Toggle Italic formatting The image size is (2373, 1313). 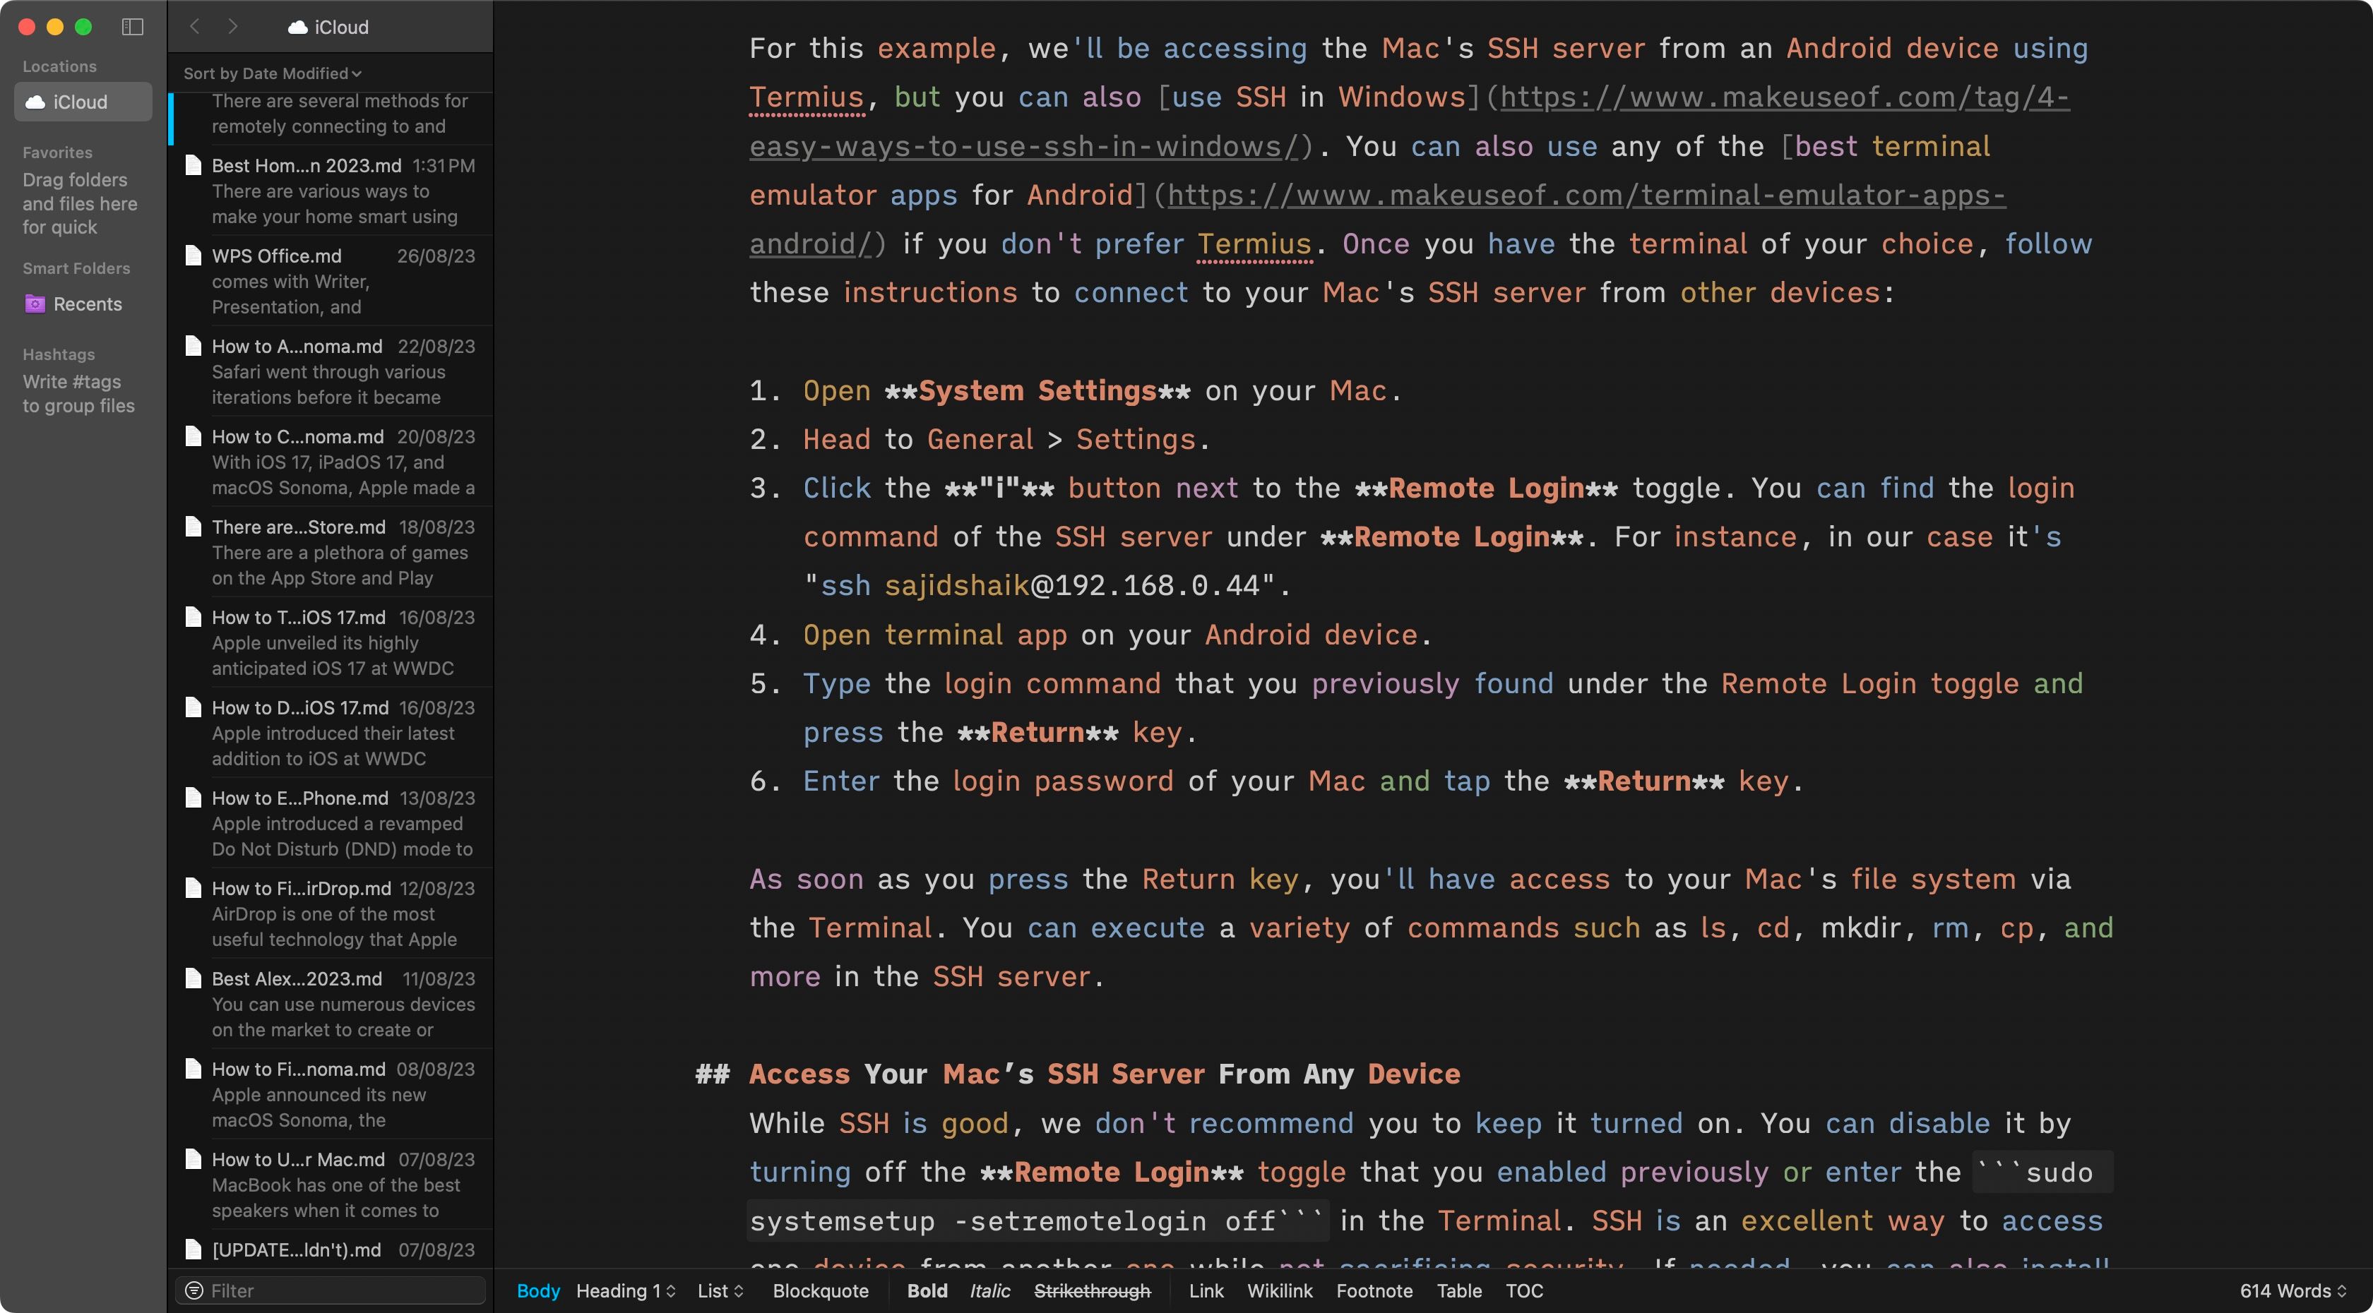click(990, 1291)
